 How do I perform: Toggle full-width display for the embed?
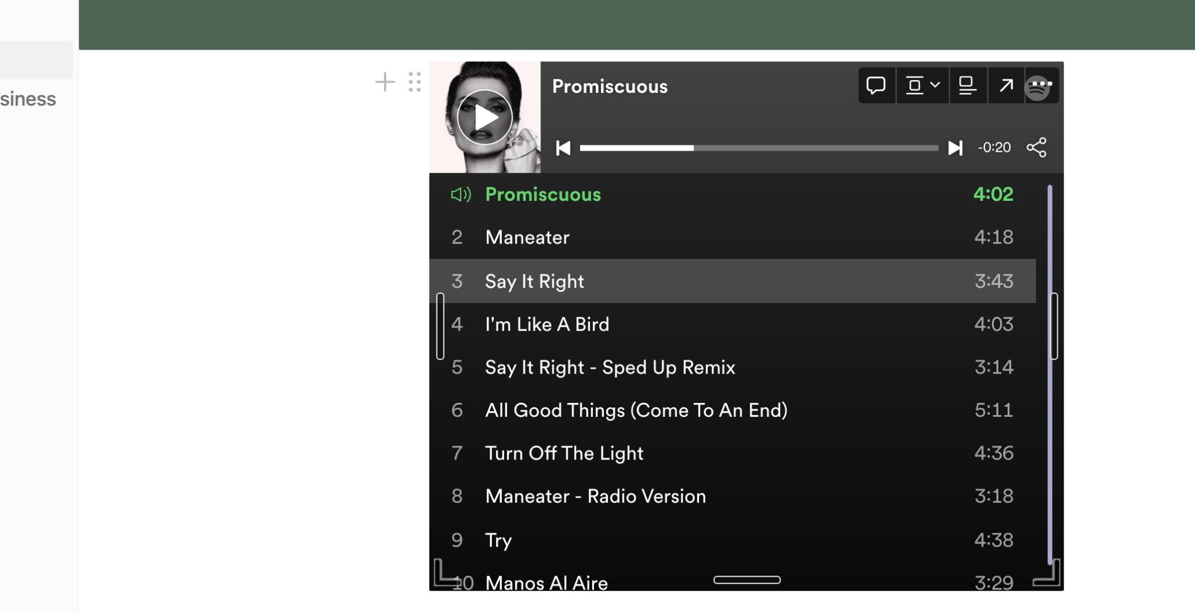coord(967,85)
